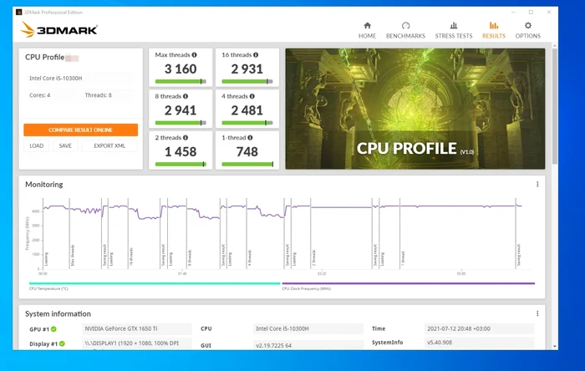Select the 8 threads score 2 941
Image resolution: width=585 pixels, height=371 pixels.
pos(181,110)
